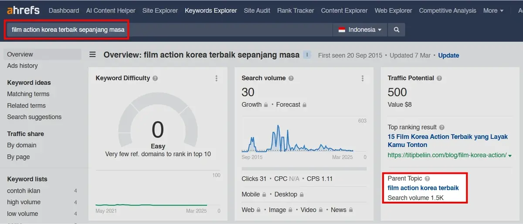Click the Mobile lock icon

264,195
